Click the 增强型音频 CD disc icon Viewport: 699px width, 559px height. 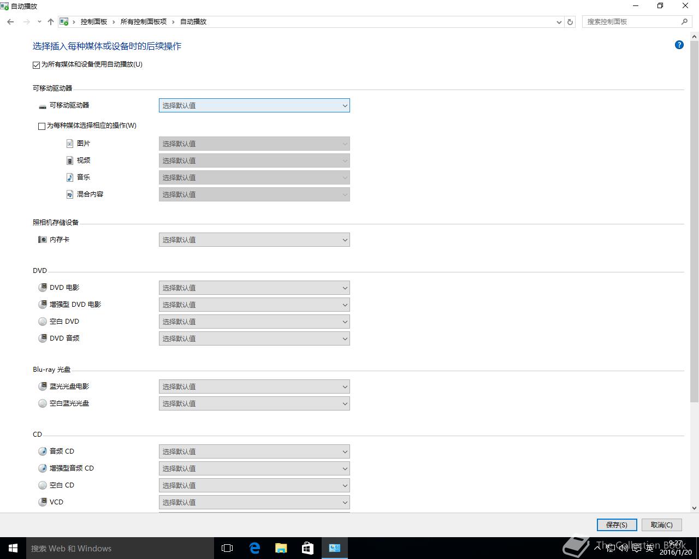pos(43,468)
